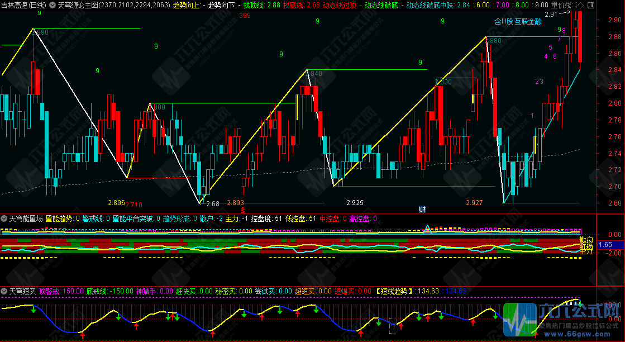
Task: Open the 天穹短买 indicator dropdown arrow
Action: tap(4, 291)
